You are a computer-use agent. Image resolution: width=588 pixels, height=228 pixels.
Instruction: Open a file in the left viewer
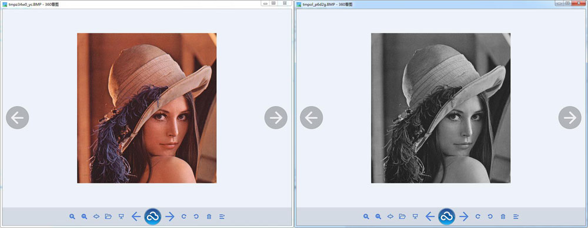point(108,216)
